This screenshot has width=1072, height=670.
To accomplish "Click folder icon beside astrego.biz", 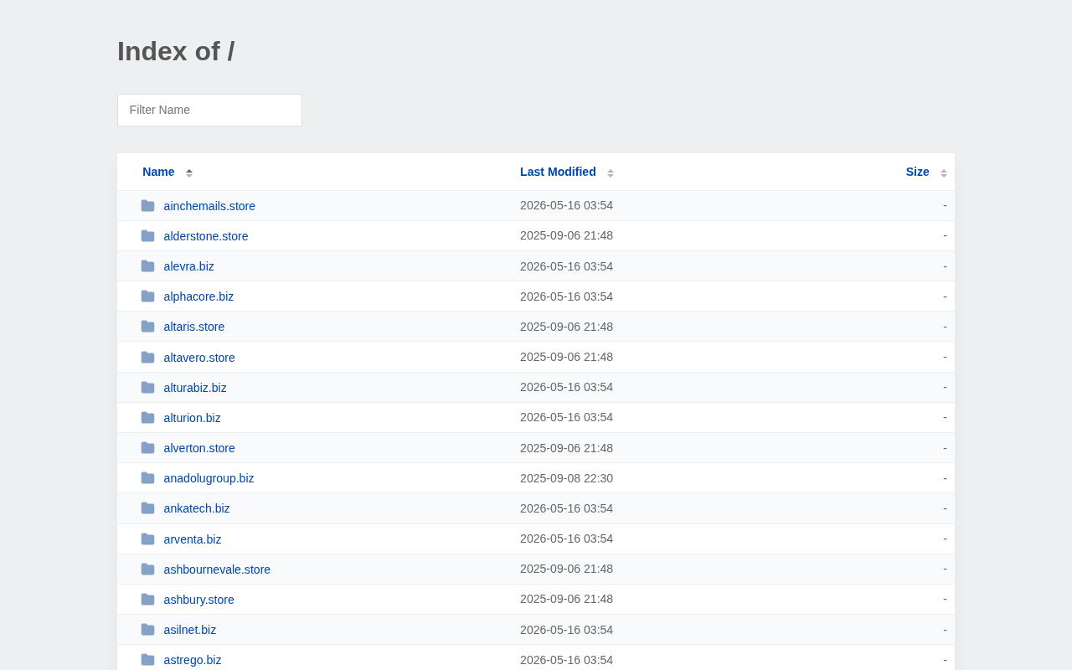I will [147, 660].
